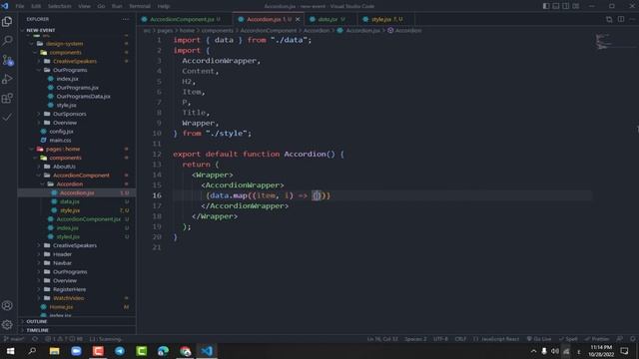Screen dimensions: 639x359
Task: Click the Visual Studio Code taskbar icon
Action: click(x=207, y=351)
